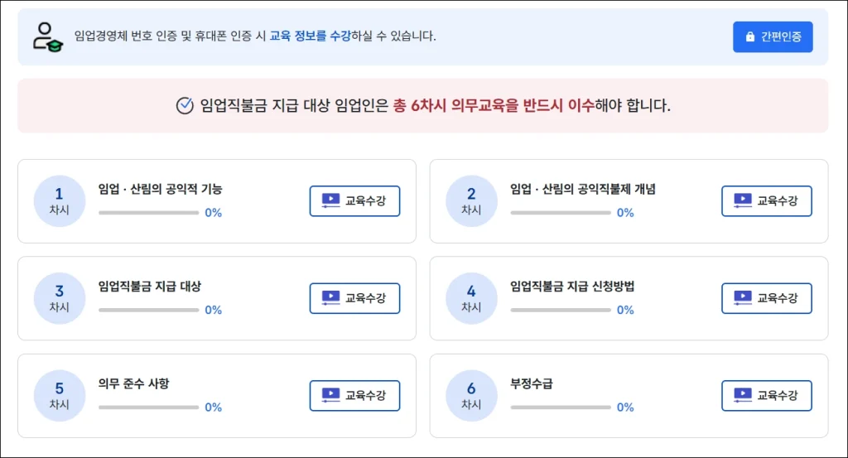Click the checkmark circle icon in notice
This screenshot has height=458, width=848.
[185, 106]
